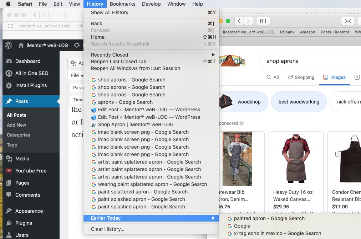This screenshot has height=239, width=361.
Task: Click Add New under Posts
Action: pos(16,125)
